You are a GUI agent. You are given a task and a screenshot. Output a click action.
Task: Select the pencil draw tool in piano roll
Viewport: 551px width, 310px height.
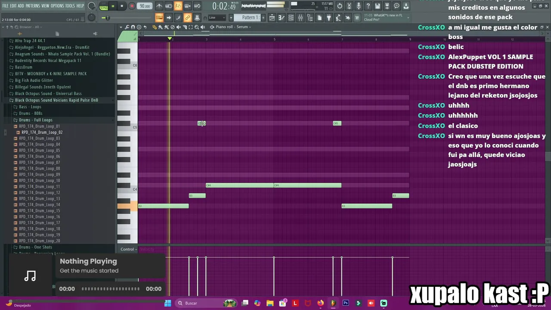[155, 27]
